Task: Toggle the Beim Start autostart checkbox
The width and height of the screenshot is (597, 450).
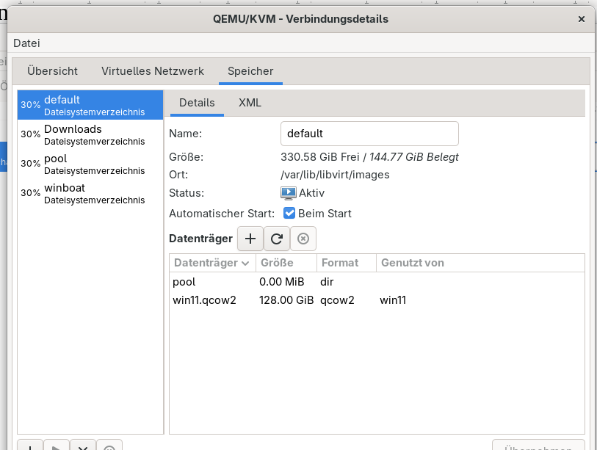Action: click(x=289, y=213)
